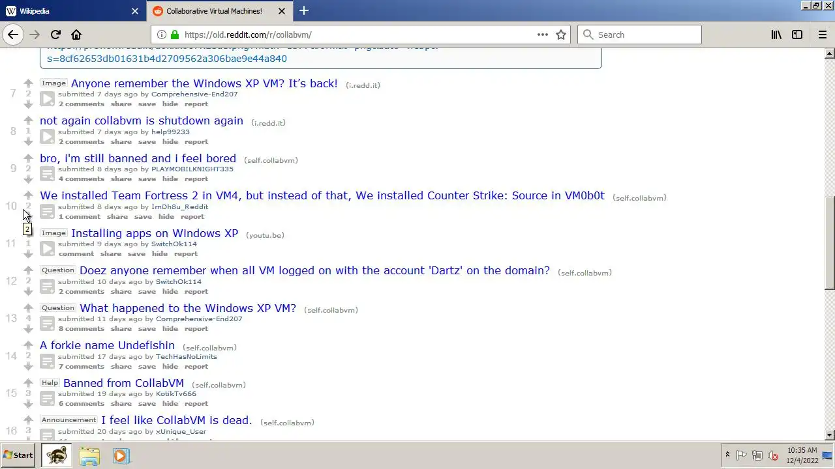Screen dimensions: 835x469
Task: Open the browser home page
Action: coord(76,35)
